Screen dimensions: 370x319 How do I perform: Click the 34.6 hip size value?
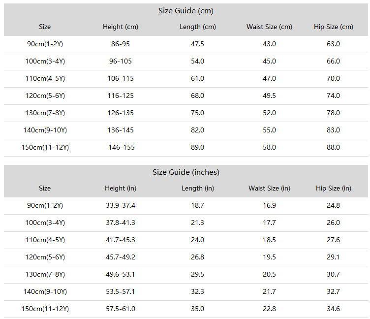(x=334, y=309)
